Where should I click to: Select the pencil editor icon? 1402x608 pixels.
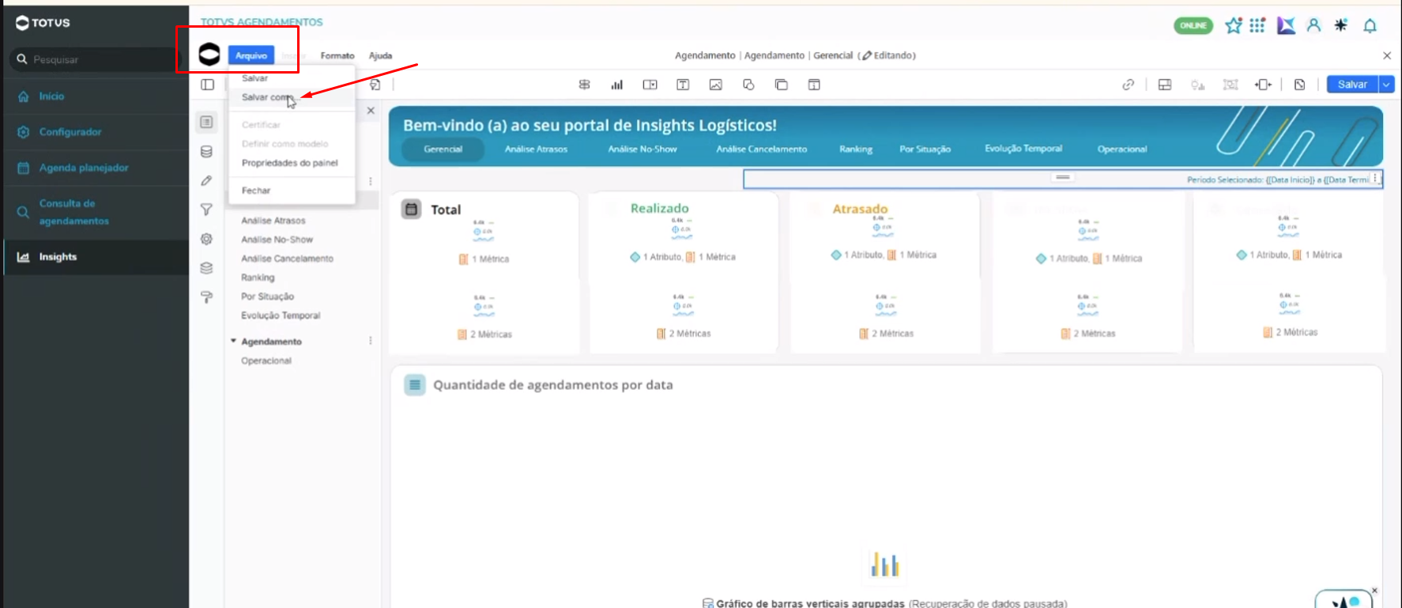[206, 181]
